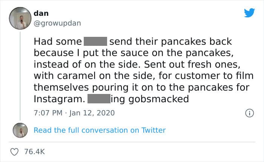Click the Twitter bird logo
Screen dimensions: 264x162
pyautogui.click(x=249, y=13)
